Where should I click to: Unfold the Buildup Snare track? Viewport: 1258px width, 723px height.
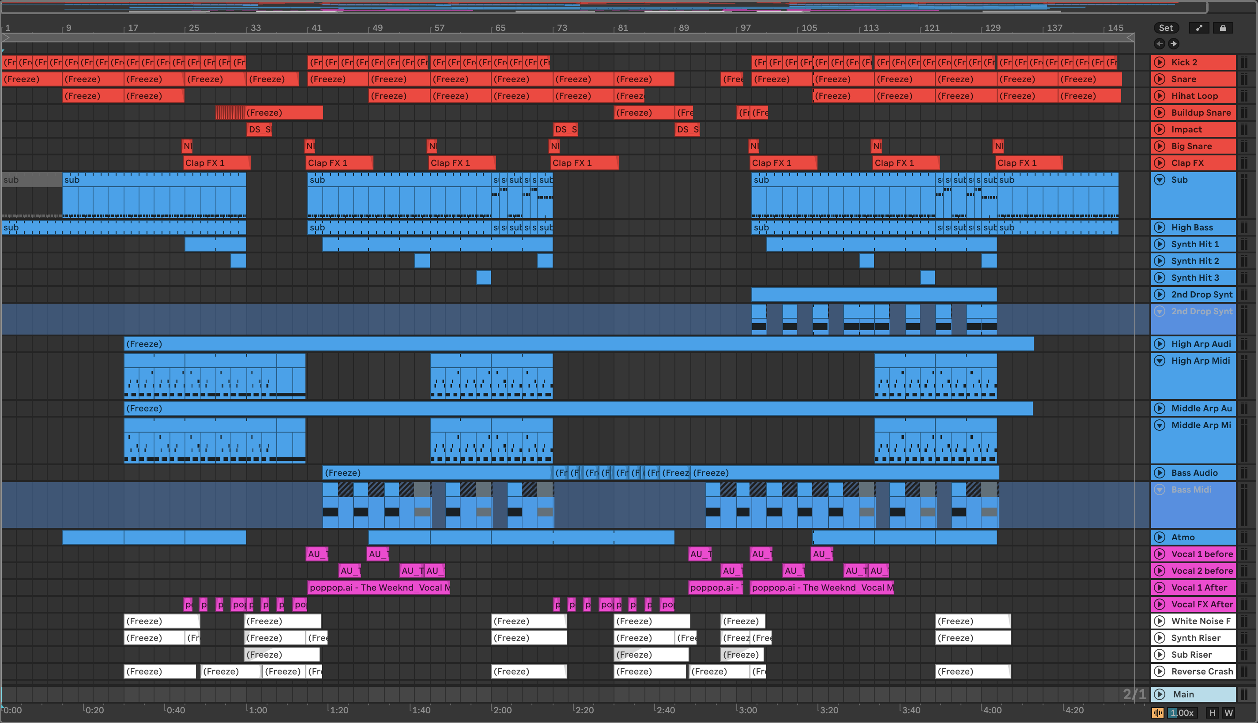coord(1160,113)
